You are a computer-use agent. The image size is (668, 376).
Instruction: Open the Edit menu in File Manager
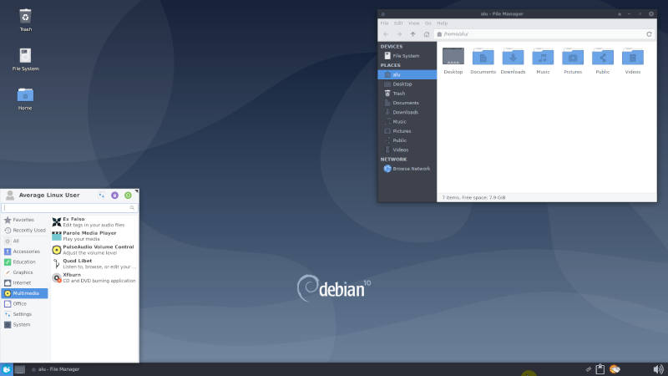[398, 23]
